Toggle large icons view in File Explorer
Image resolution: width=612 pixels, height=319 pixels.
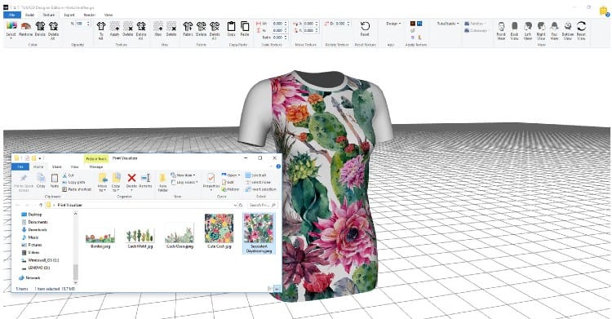point(277,289)
